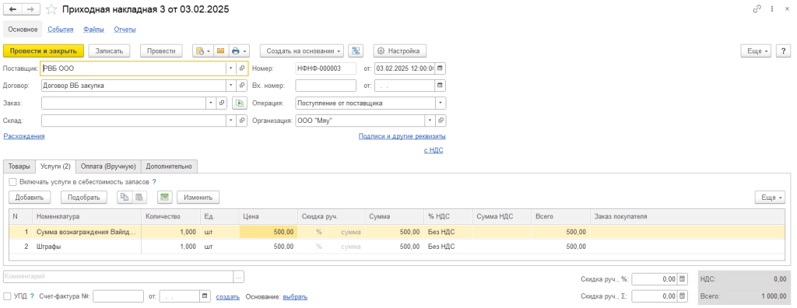Click Изменить button above table
Image resolution: width=797 pixels, height=308 pixels.
(x=198, y=197)
